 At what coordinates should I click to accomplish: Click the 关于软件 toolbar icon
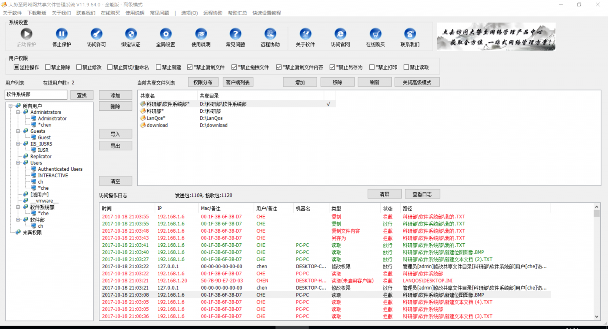(x=306, y=34)
